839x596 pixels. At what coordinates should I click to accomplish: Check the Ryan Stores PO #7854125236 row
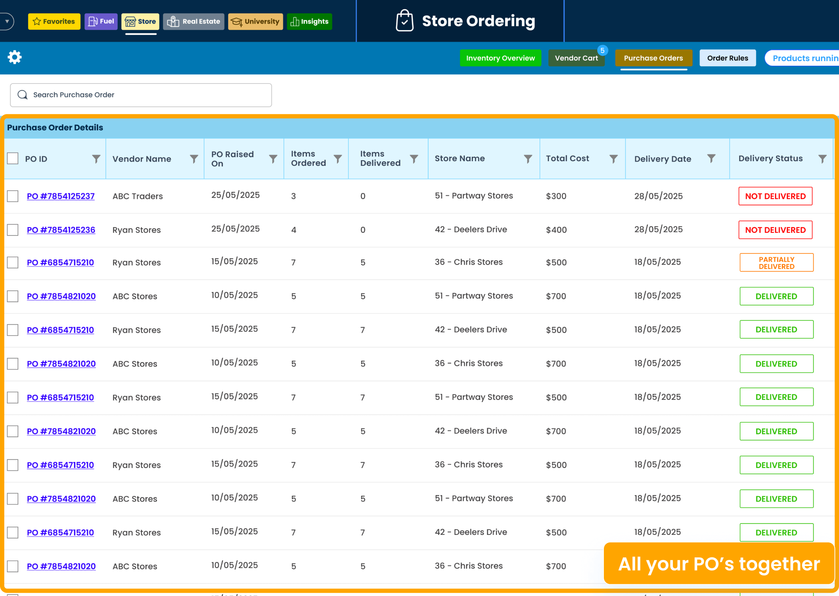(x=13, y=230)
